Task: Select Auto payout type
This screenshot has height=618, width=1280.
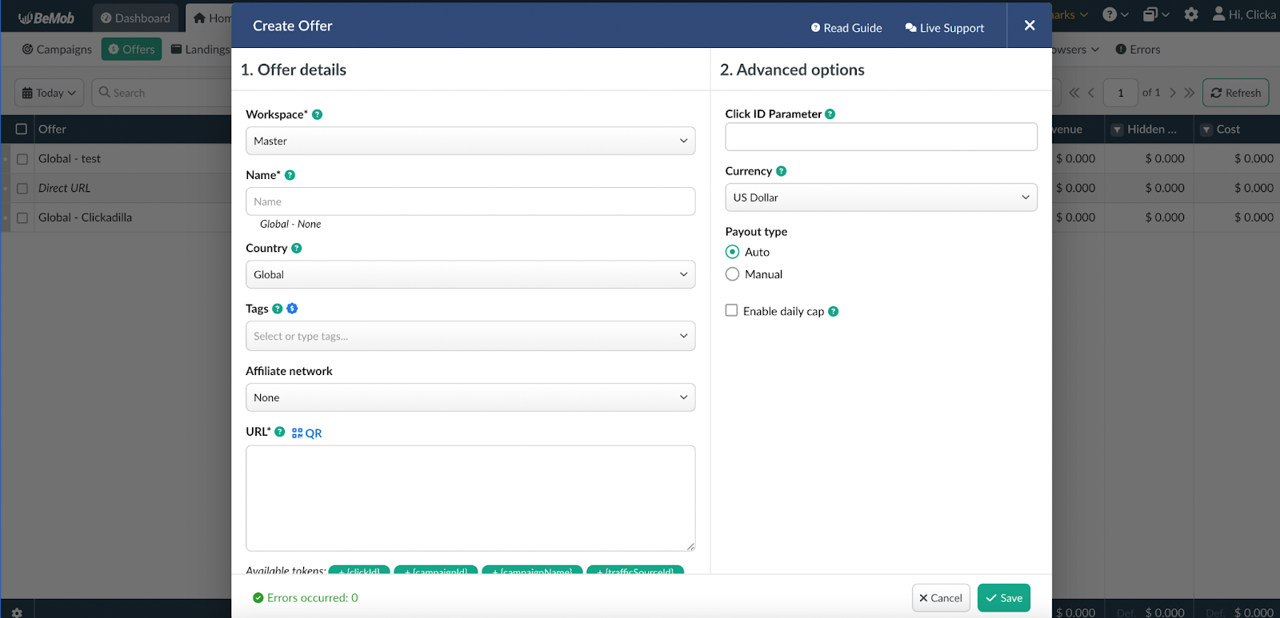Action: 732,252
